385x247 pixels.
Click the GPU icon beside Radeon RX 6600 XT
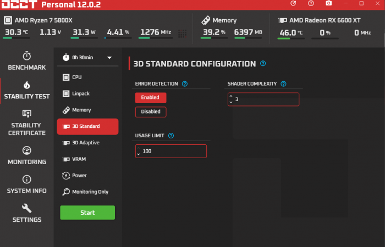[283, 20]
